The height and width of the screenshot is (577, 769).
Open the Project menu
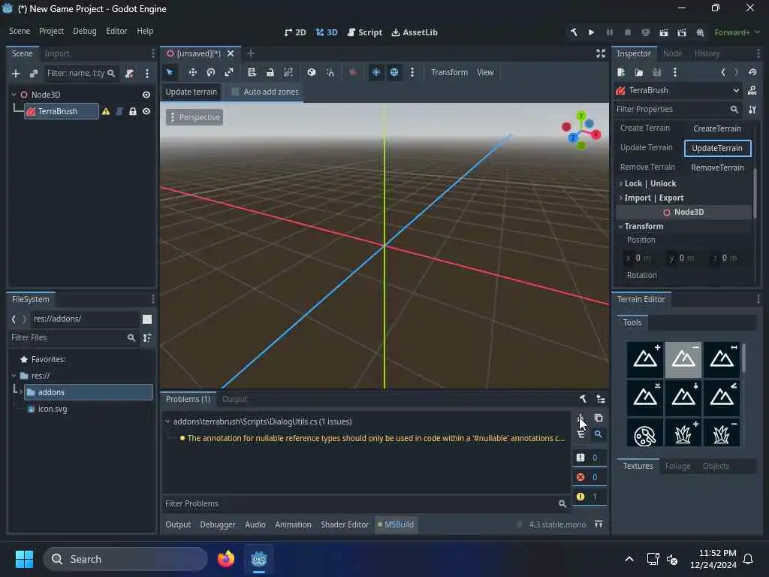click(52, 31)
